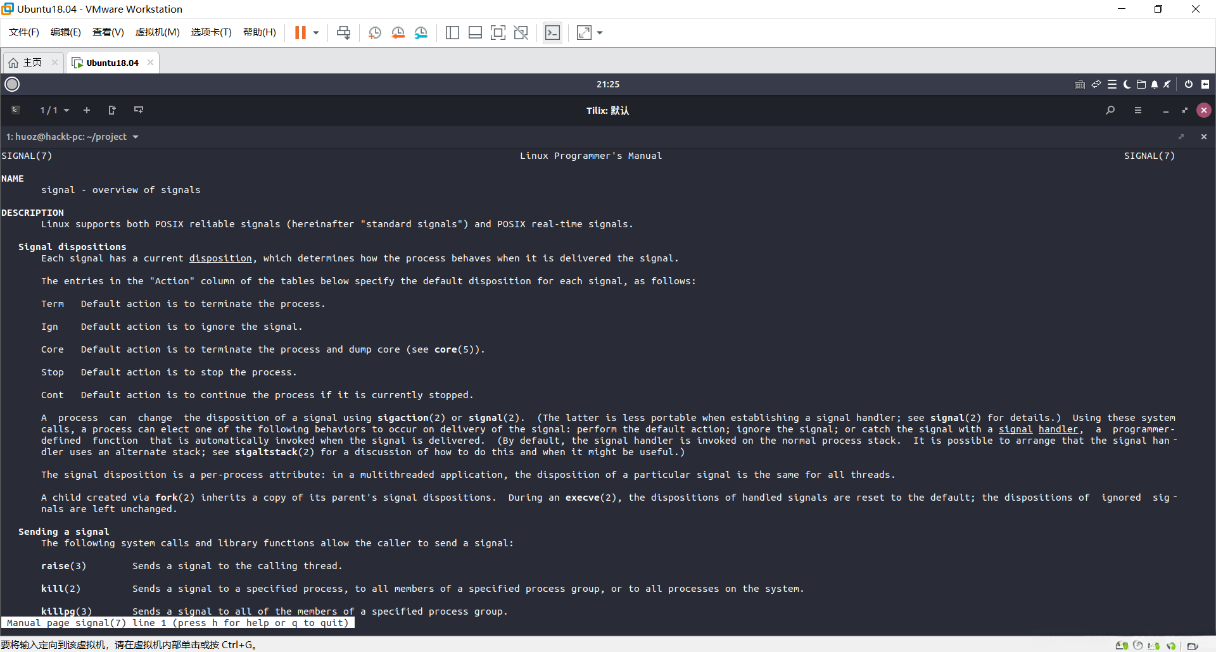The image size is (1216, 652).
Task: Take a snapshot of the virtual machine
Action: pyautogui.click(x=375, y=33)
